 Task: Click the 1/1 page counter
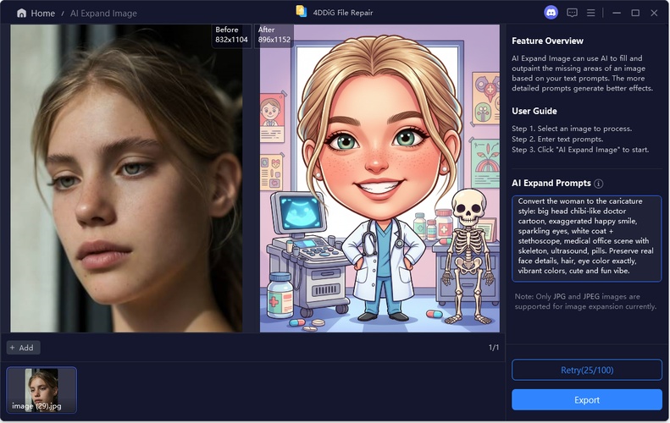(x=494, y=348)
